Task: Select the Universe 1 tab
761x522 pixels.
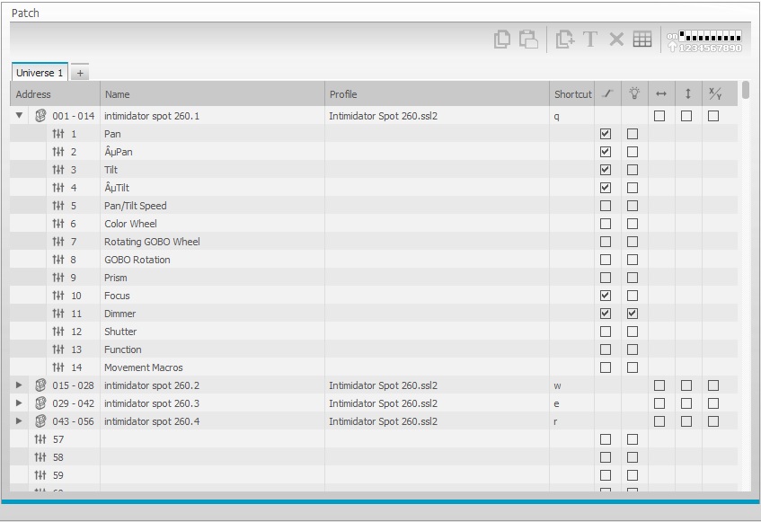Action: [40, 73]
